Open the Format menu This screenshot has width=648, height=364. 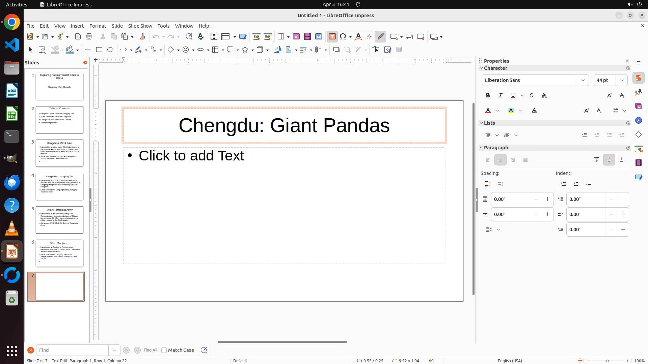coord(98,26)
